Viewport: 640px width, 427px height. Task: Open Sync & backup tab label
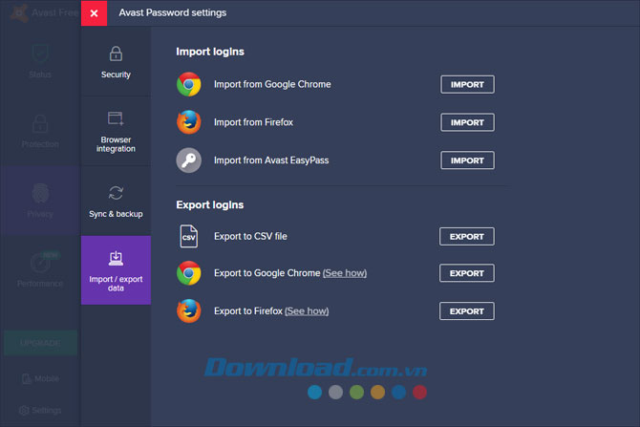click(116, 214)
